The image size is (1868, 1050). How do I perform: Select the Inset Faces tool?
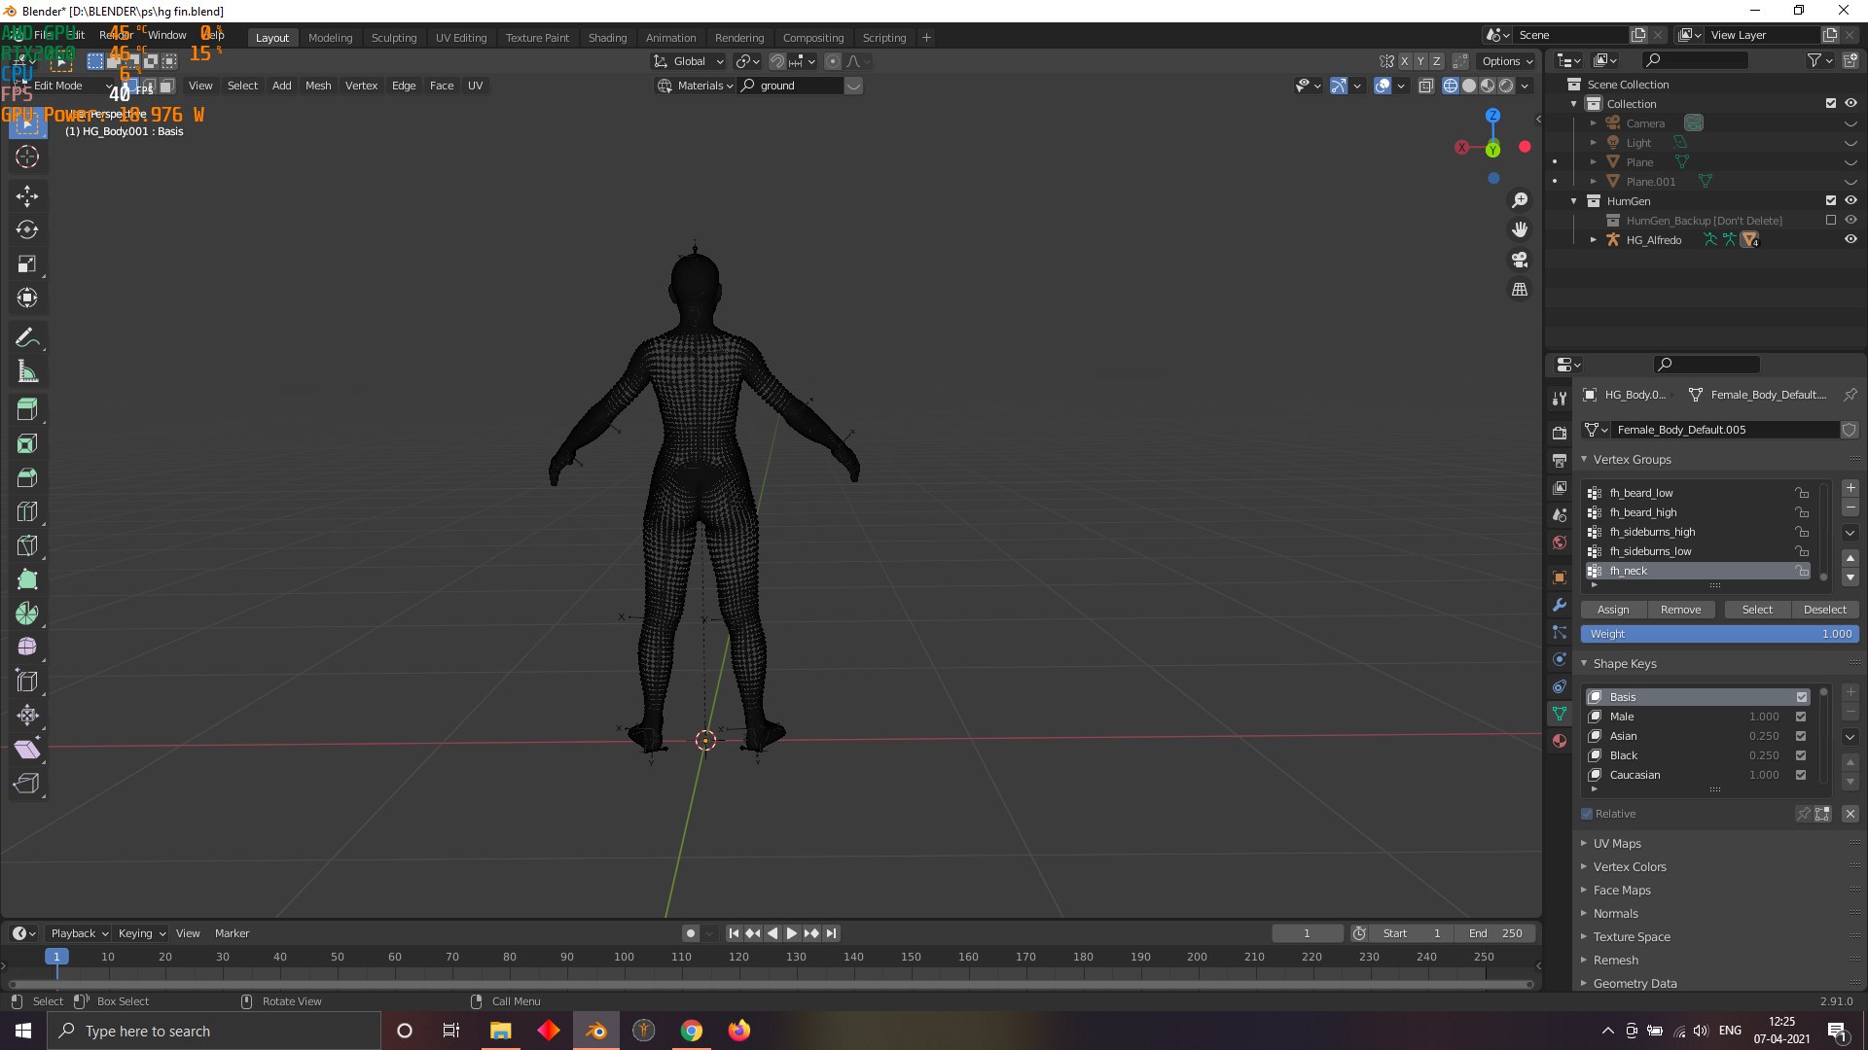pyautogui.click(x=27, y=443)
